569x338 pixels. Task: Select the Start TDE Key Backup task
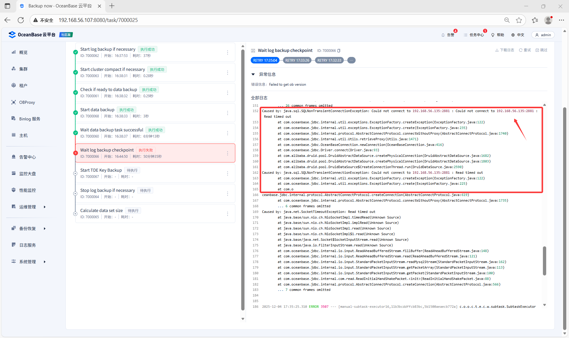click(x=101, y=170)
